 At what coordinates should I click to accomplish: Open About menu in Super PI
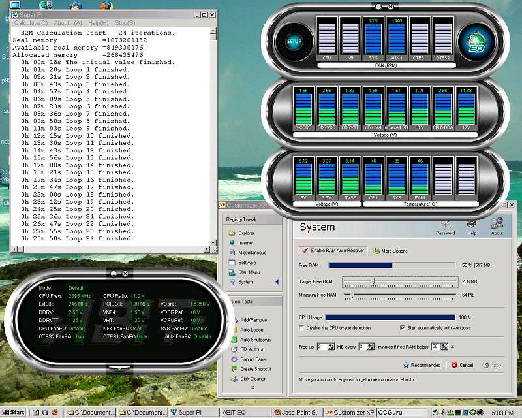point(68,23)
